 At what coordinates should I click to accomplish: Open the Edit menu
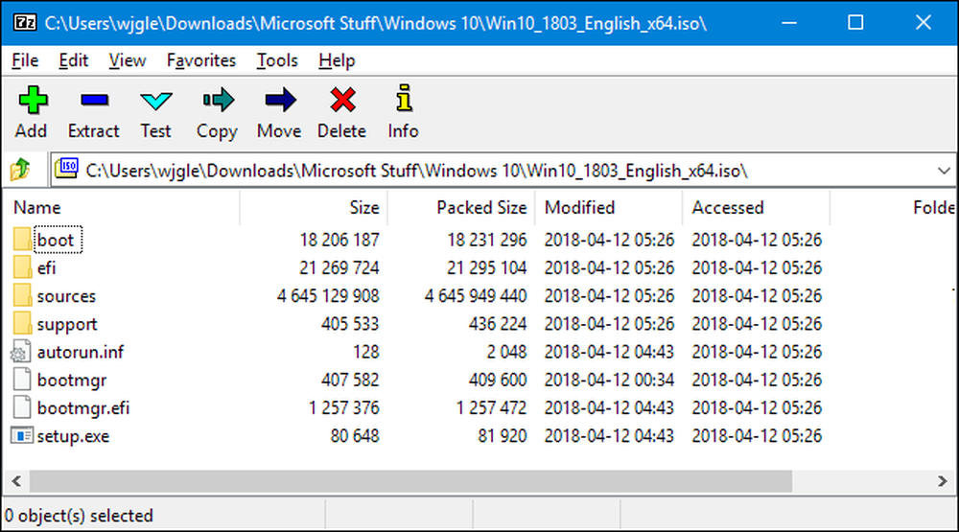click(x=74, y=60)
